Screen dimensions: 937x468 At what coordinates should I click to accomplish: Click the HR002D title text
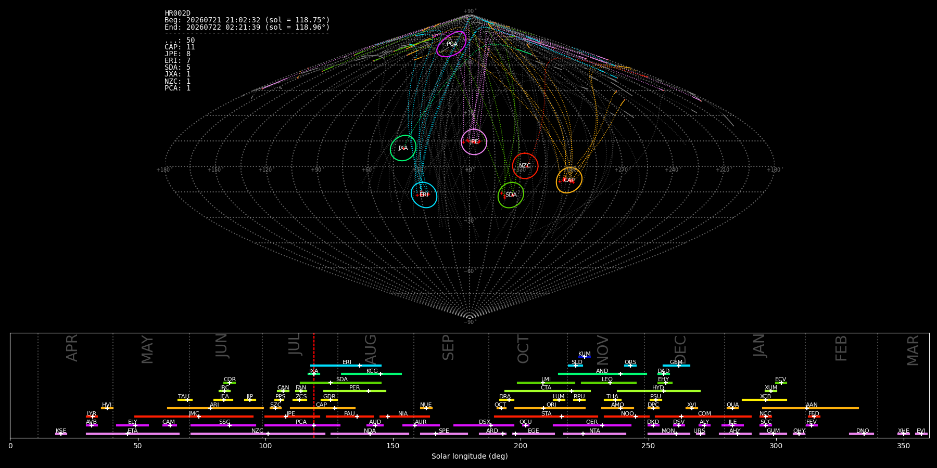coord(178,14)
